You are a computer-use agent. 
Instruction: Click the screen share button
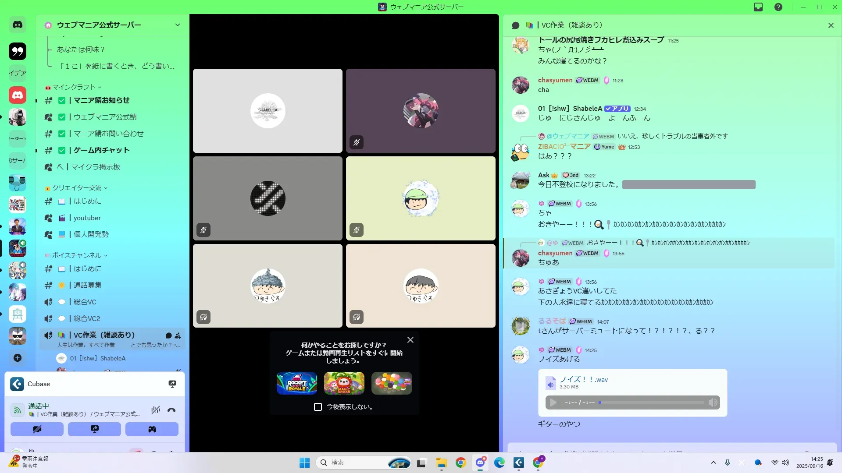(94, 429)
